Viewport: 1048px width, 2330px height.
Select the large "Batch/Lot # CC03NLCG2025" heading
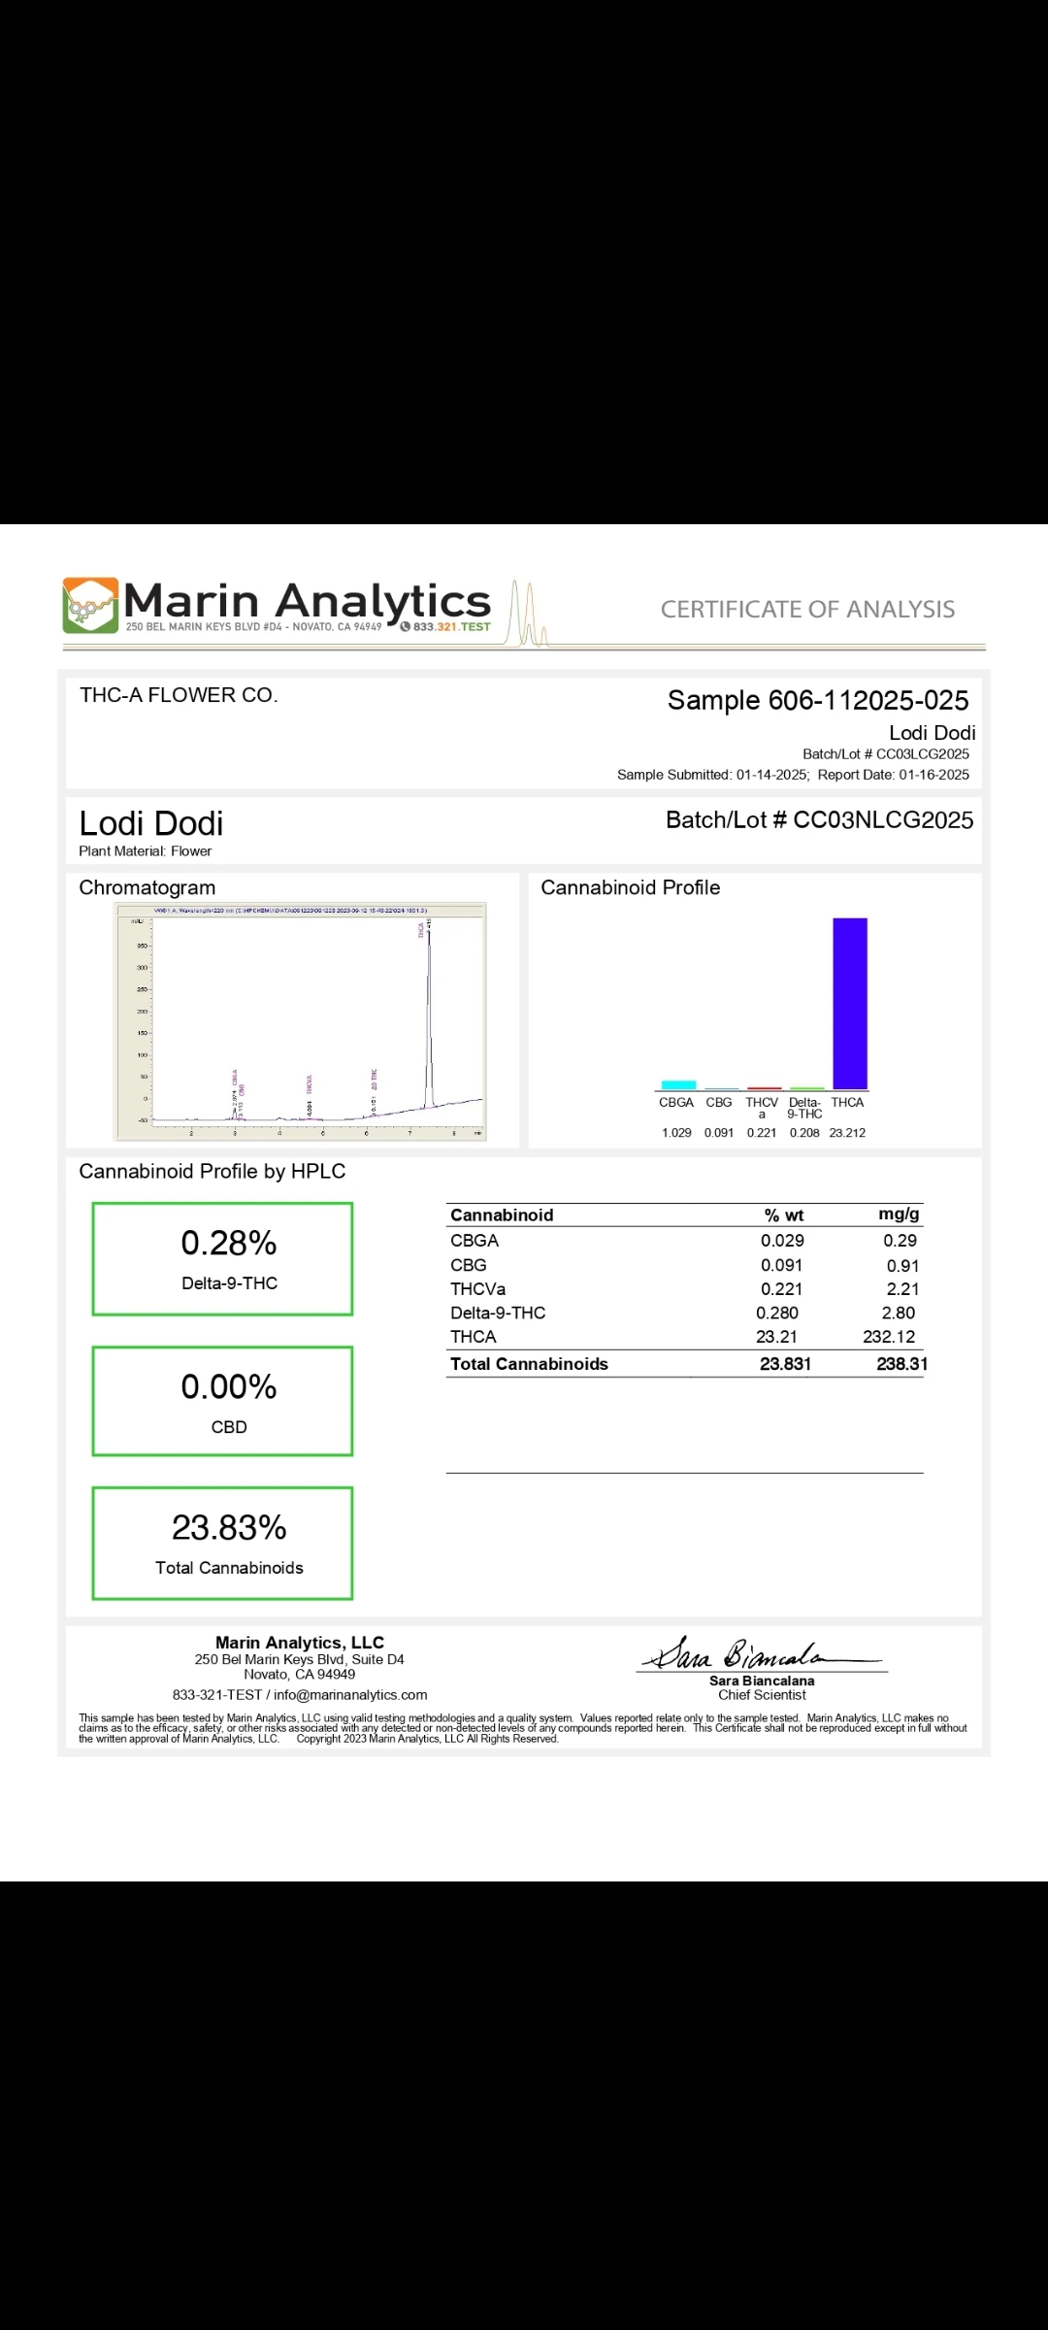819,820
